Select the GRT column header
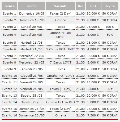120x122 pixels. pyautogui.click(x=93, y=6)
